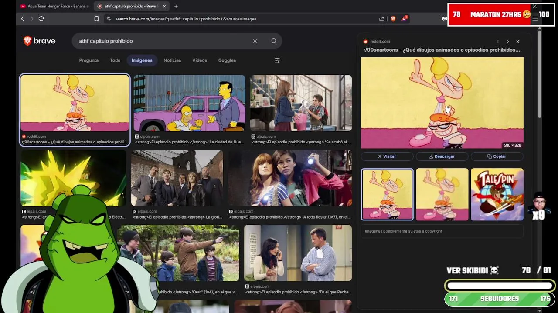Submit search using the magnifier icon
The image size is (558, 313).
pyautogui.click(x=274, y=41)
